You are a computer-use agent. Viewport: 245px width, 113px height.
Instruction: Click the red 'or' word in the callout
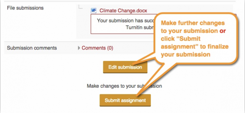(223, 31)
